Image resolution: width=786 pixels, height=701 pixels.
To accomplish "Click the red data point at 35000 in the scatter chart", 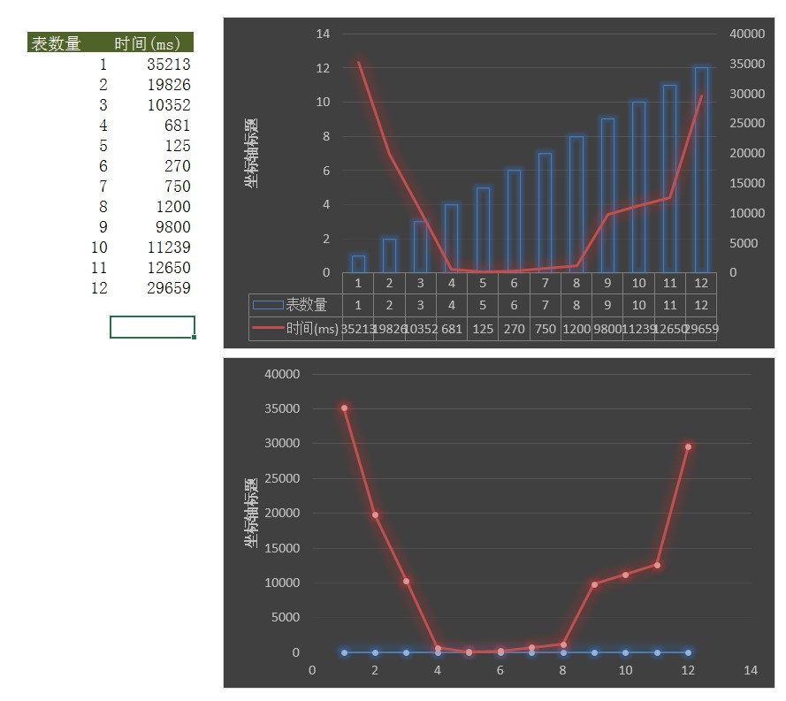I will [344, 408].
